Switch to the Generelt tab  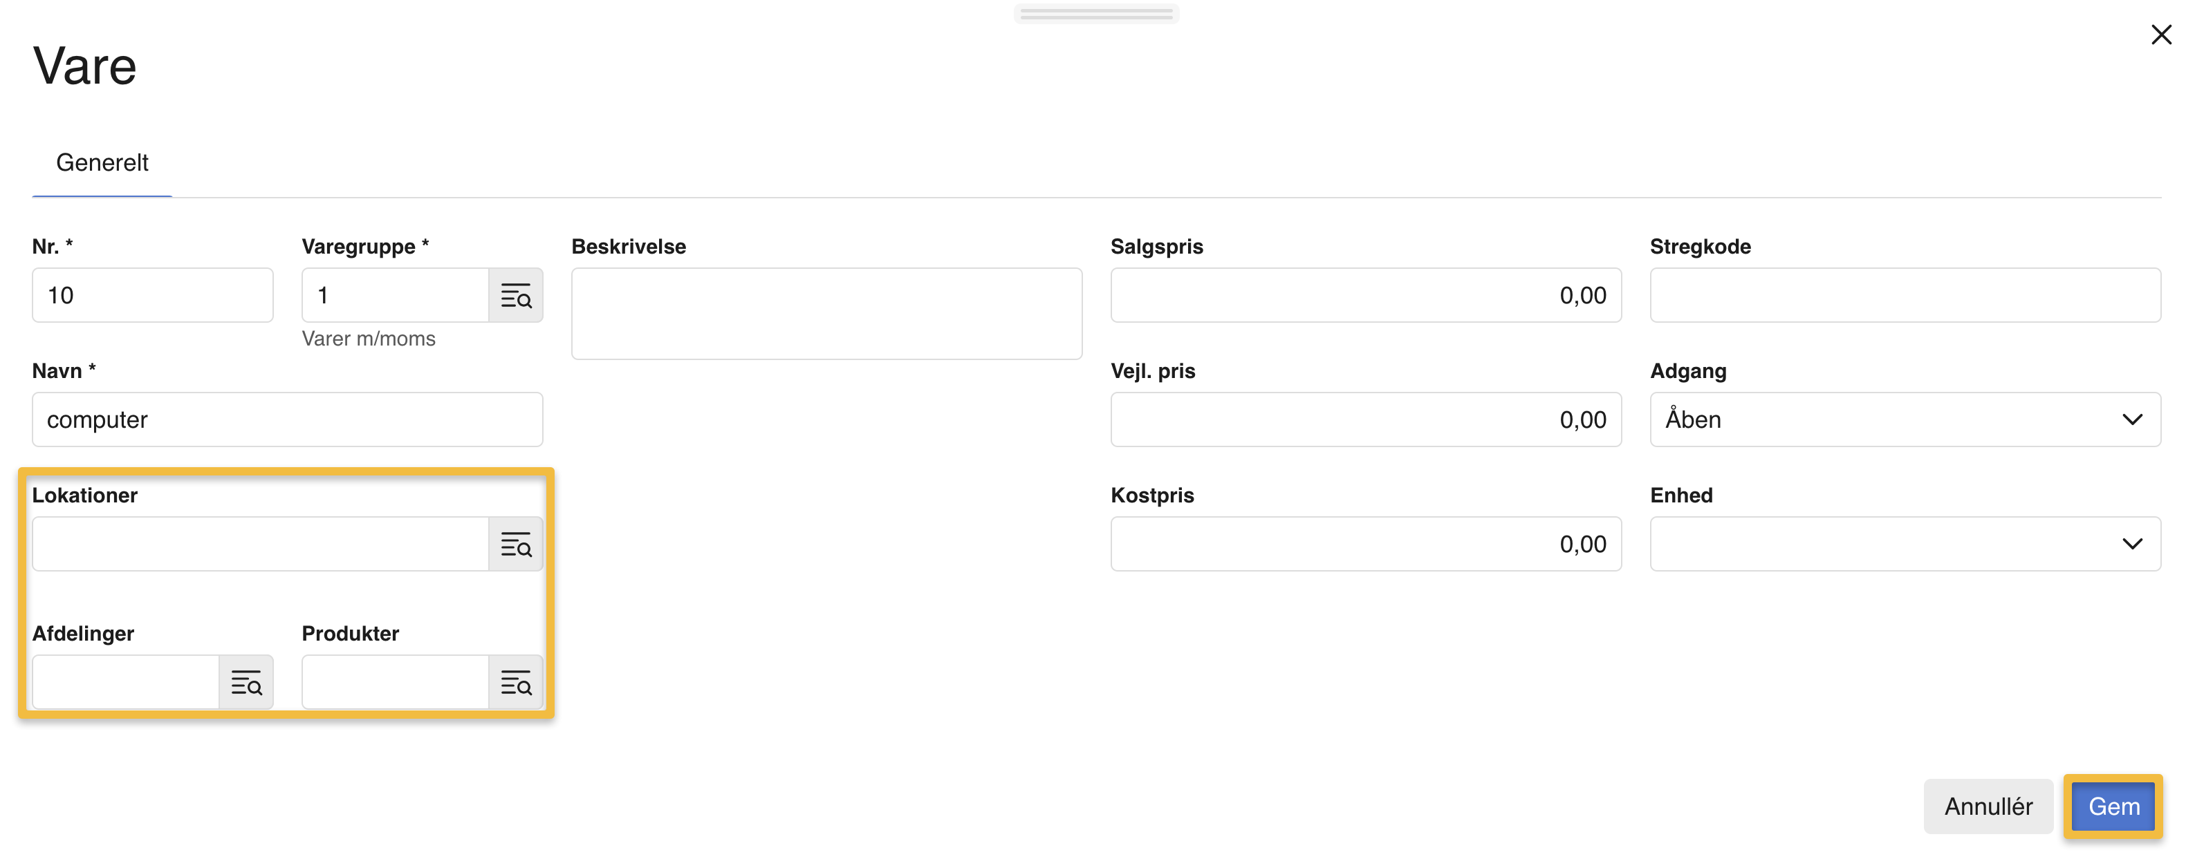(x=102, y=162)
